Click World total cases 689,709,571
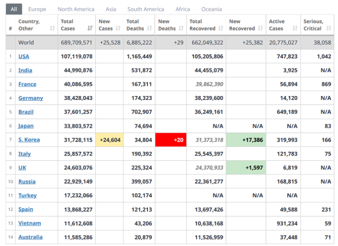 [77, 43]
